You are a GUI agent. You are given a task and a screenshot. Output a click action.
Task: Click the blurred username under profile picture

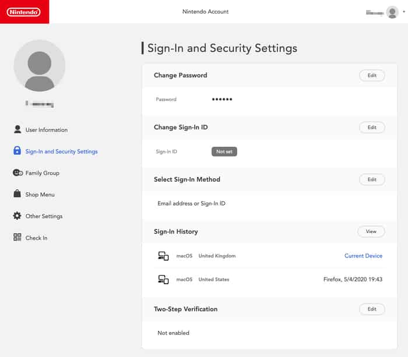(40, 104)
